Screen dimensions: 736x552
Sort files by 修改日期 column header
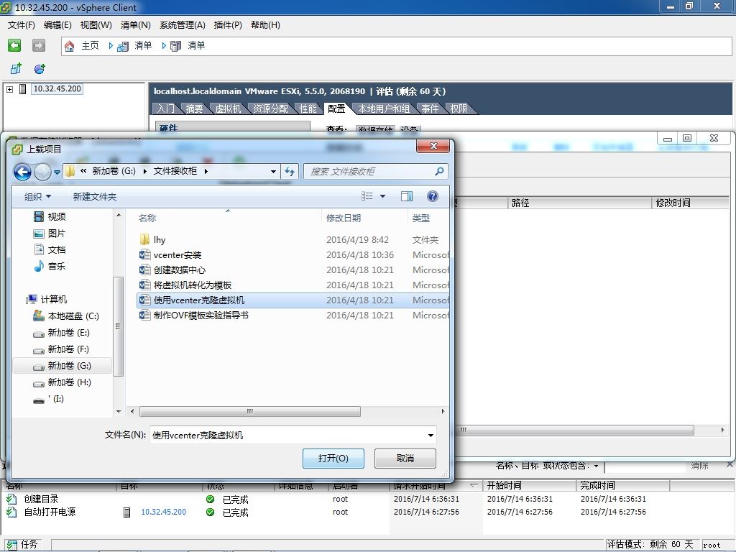[x=343, y=218]
